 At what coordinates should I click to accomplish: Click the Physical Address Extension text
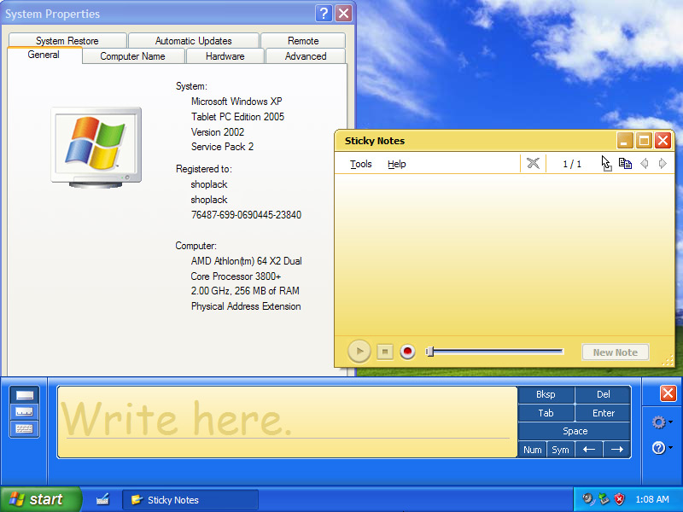coord(246,306)
